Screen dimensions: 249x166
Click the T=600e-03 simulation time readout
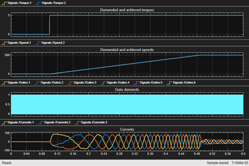pos(240,163)
